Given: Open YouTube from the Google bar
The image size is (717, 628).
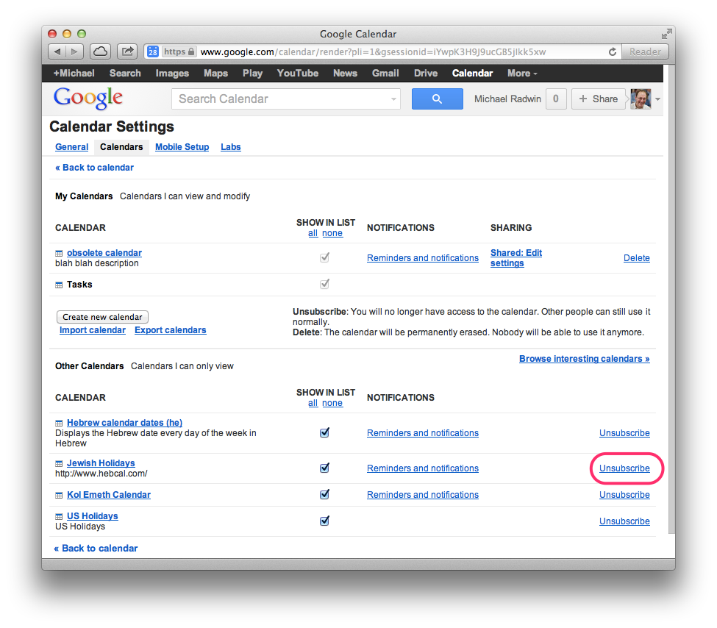Looking at the screenshot, I should point(298,74).
